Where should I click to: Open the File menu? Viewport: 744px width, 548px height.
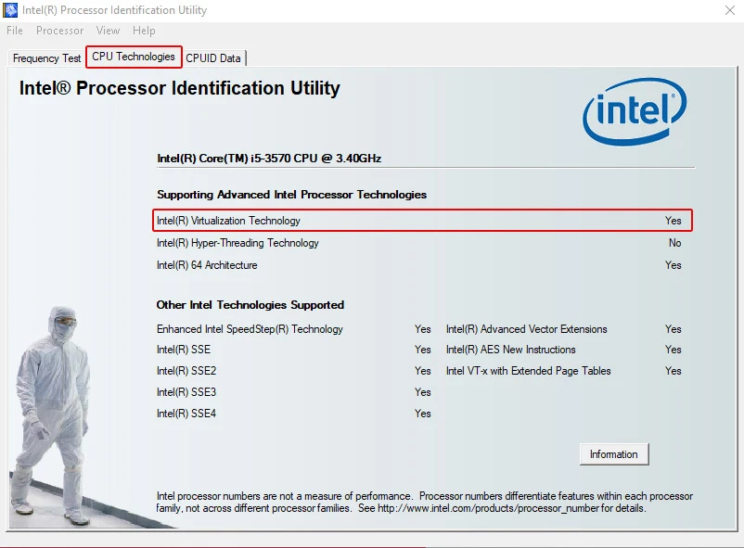point(14,30)
